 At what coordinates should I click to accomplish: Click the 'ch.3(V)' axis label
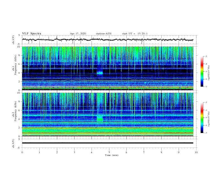13,143
